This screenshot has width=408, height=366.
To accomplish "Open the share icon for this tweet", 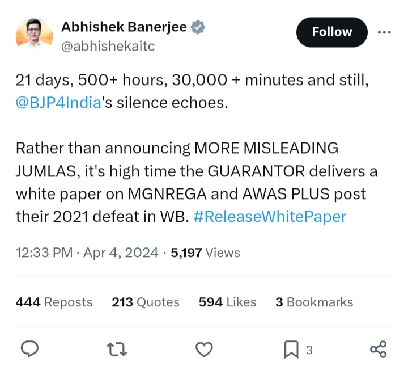I will pos(378,350).
